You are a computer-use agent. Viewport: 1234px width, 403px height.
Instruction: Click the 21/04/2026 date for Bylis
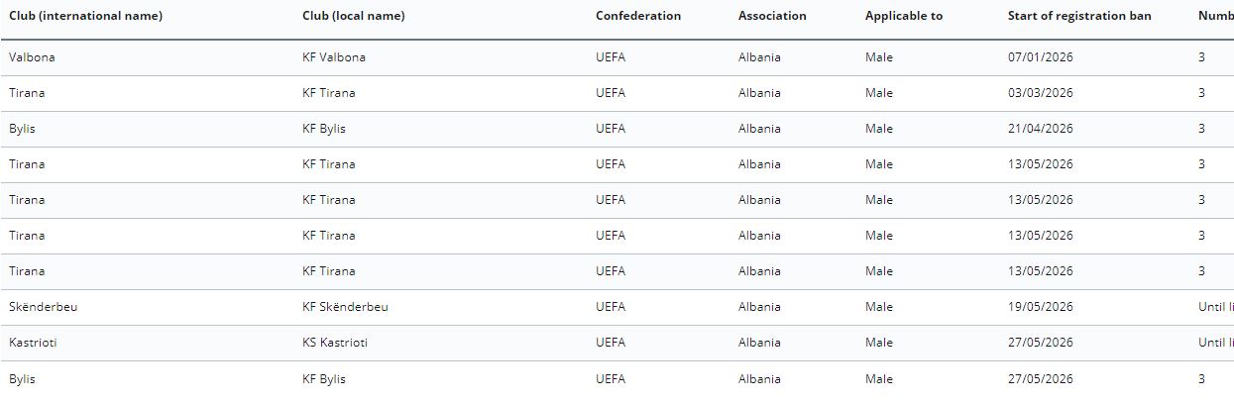click(x=1041, y=129)
